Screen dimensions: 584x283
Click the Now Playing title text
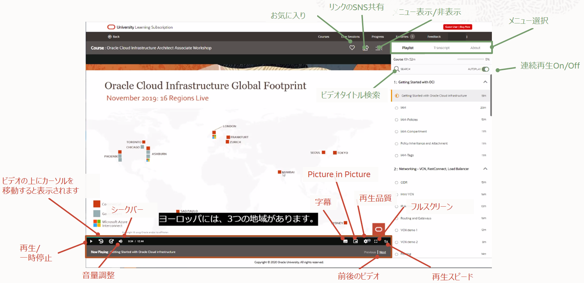[133, 252]
